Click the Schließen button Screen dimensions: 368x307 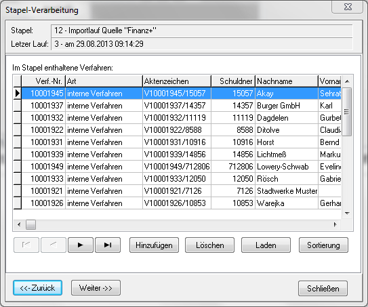tap(323, 288)
